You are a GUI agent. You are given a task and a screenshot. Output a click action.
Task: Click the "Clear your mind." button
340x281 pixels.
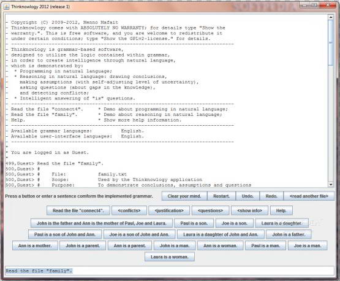184,196
